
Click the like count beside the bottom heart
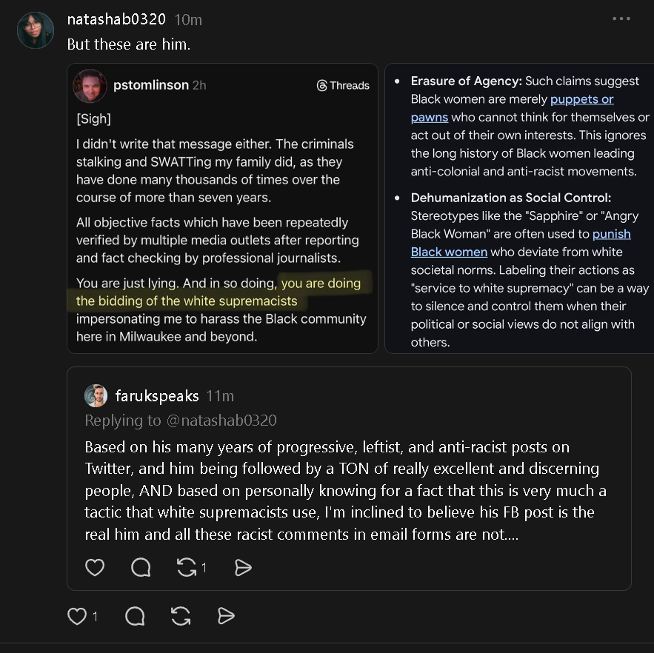[95, 616]
